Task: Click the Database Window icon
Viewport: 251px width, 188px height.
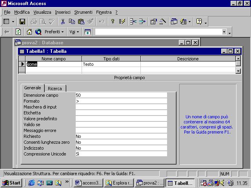Action: click(174, 22)
